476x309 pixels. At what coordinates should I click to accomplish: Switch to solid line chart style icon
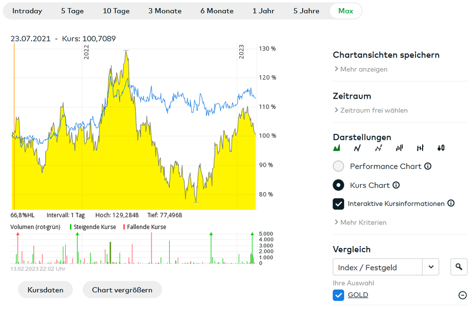tap(357, 148)
